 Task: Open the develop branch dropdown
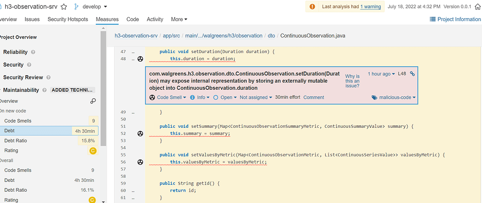pos(91,7)
